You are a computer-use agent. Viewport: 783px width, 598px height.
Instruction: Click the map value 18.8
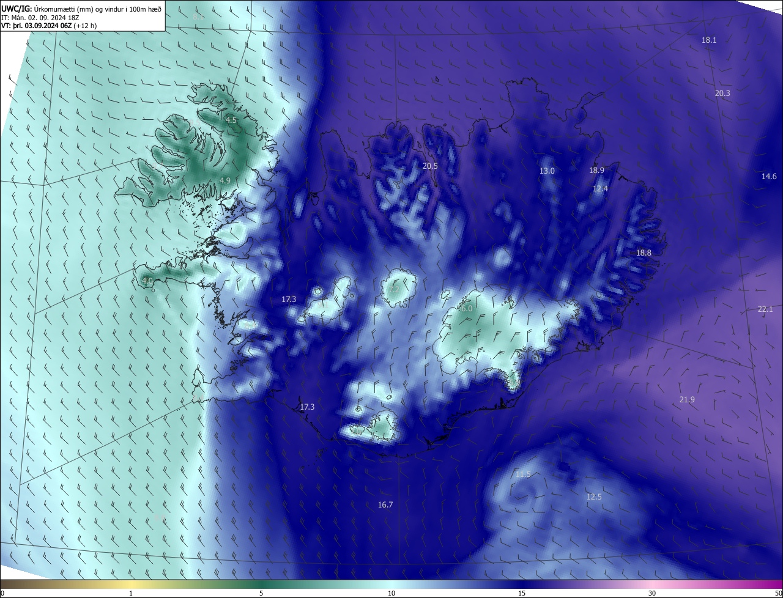[644, 253]
